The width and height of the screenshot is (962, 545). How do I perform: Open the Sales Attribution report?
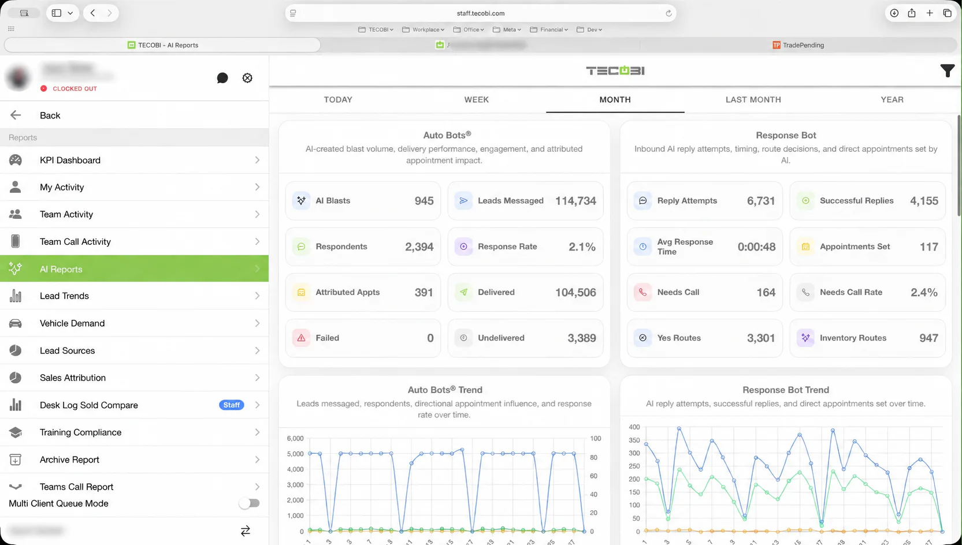click(134, 378)
